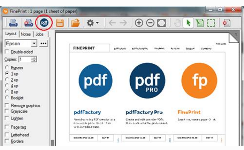Click the printer properties ellipsis button
The height and width of the screenshot is (150, 244).
(x=44, y=44)
